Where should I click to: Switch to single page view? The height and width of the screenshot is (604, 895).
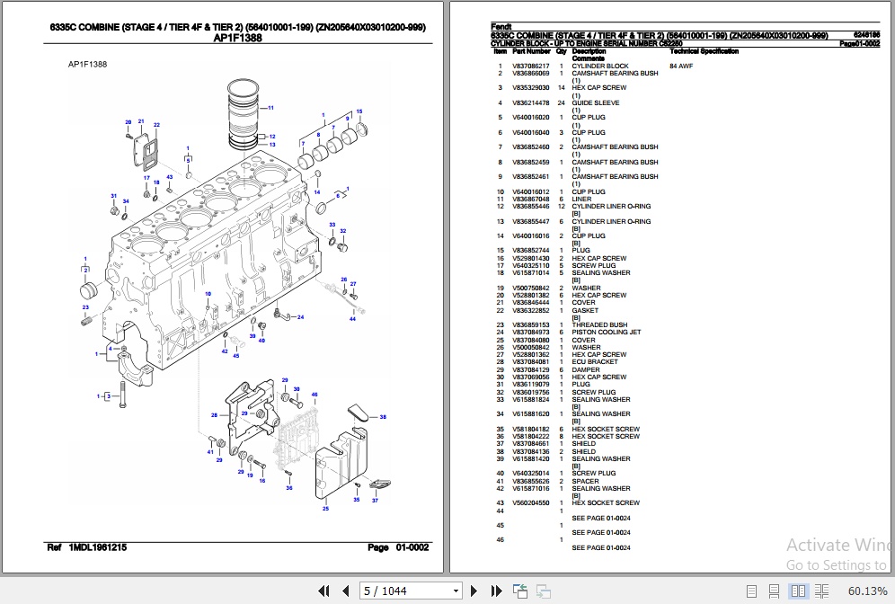coord(752,591)
